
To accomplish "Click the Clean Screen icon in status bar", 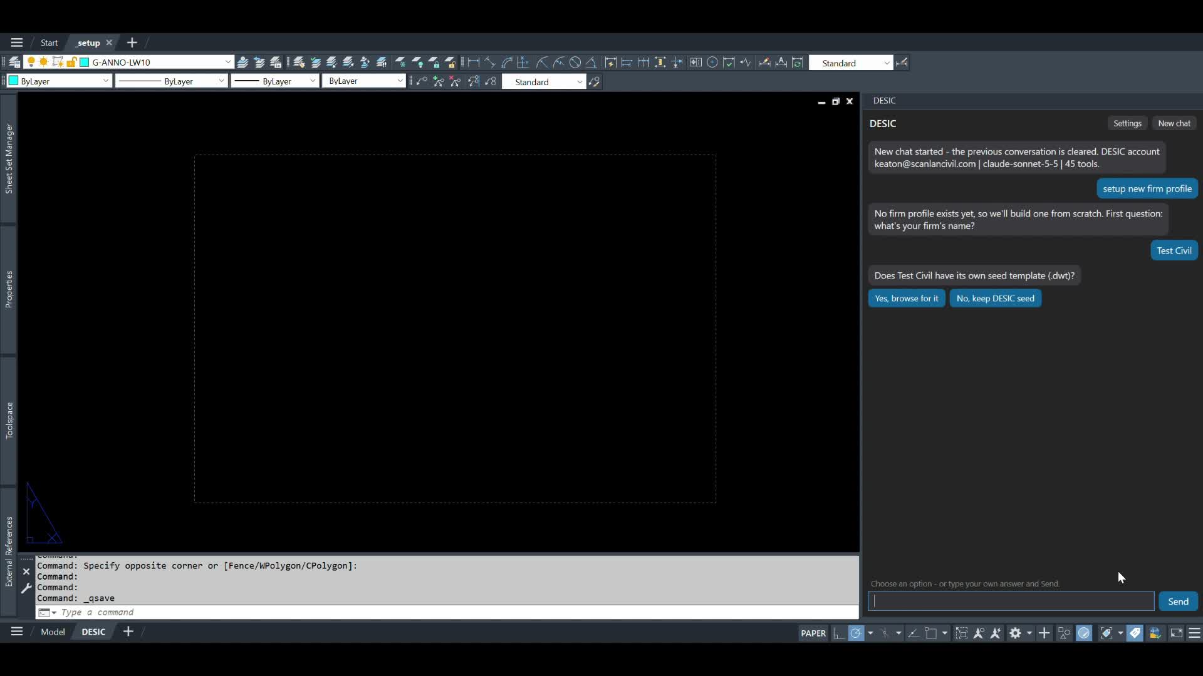I will click(x=1177, y=633).
